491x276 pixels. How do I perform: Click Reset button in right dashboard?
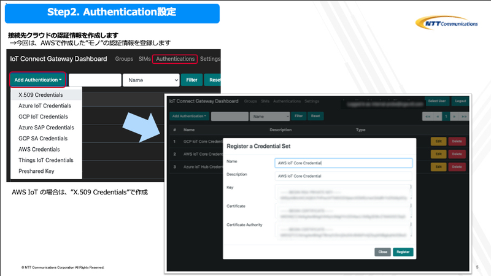[x=315, y=116]
